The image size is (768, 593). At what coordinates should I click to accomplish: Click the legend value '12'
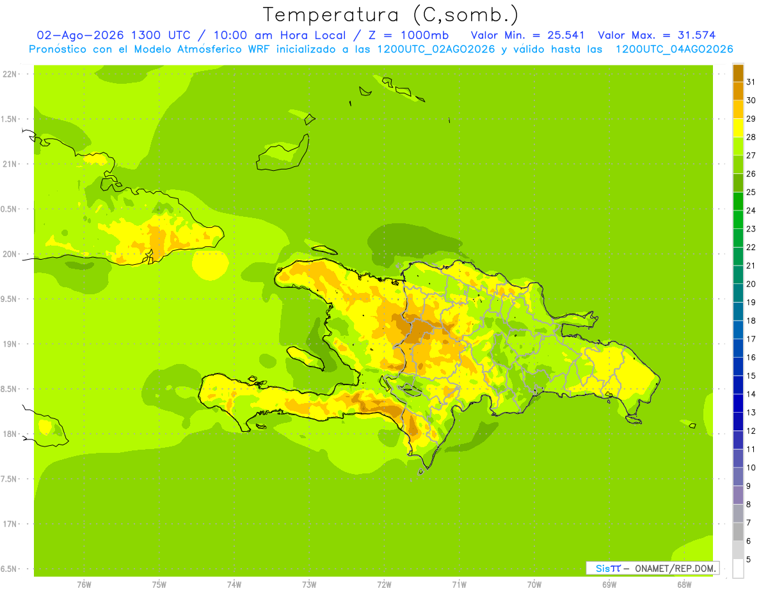[x=751, y=431]
